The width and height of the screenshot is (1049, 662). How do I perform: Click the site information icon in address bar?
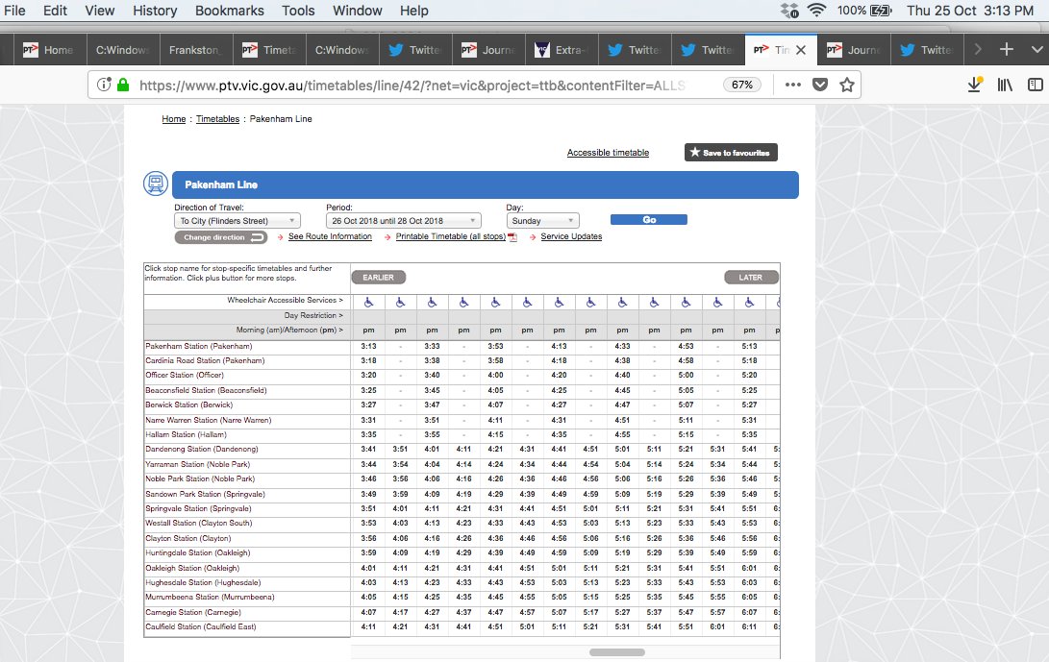[x=104, y=85]
